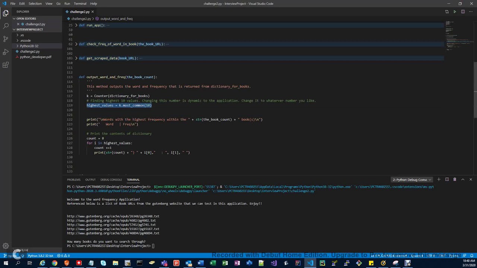Expand the folded check_freq_of_word_in_book function
The width and height of the screenshot is (477, 268).
(x=76, y=44)
